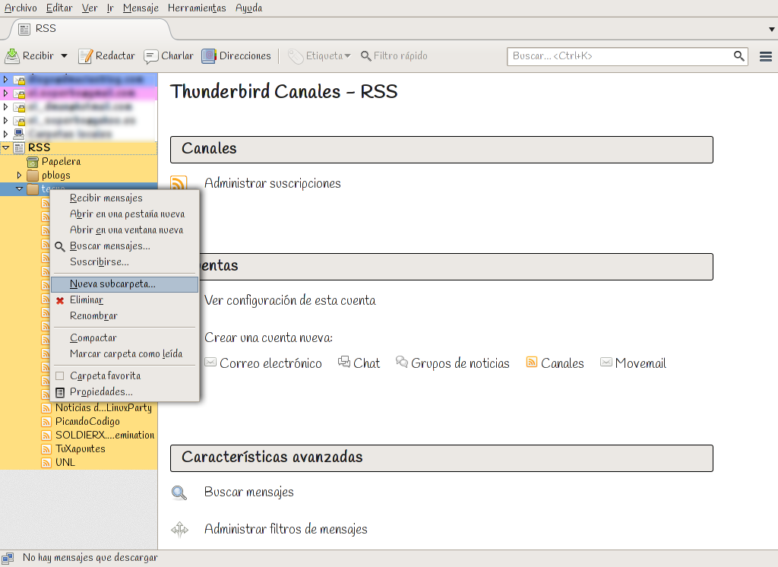Viewport: 778px width, 567px height.
Task: Open the Direcciones address book icon
Action: 208,56
